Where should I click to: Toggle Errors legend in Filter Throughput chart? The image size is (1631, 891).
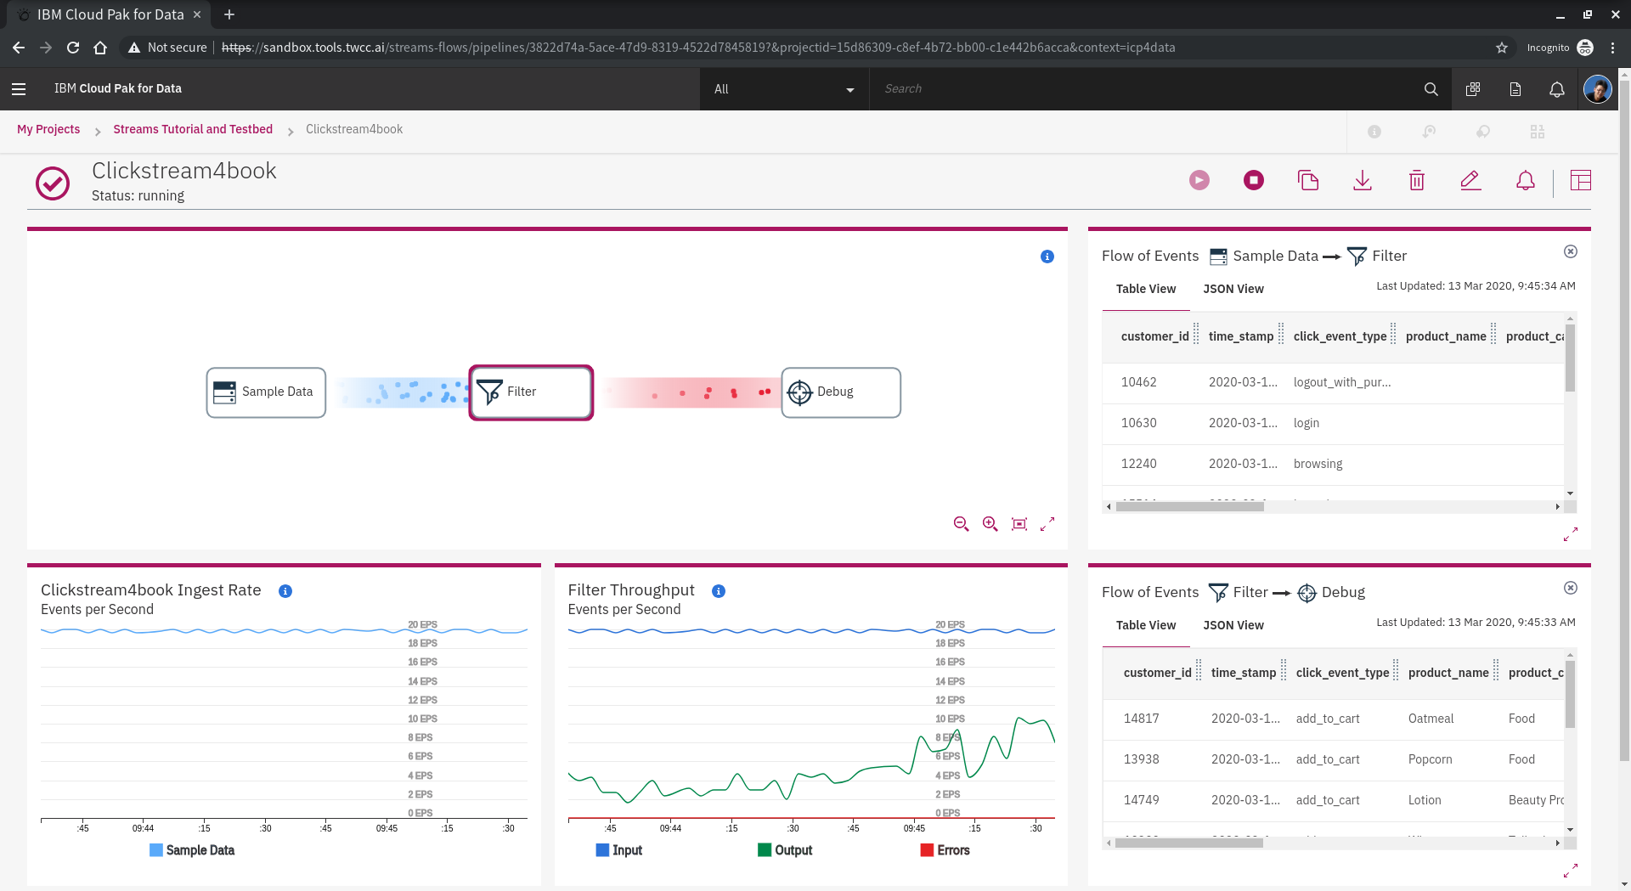click(x=945, y=850)
